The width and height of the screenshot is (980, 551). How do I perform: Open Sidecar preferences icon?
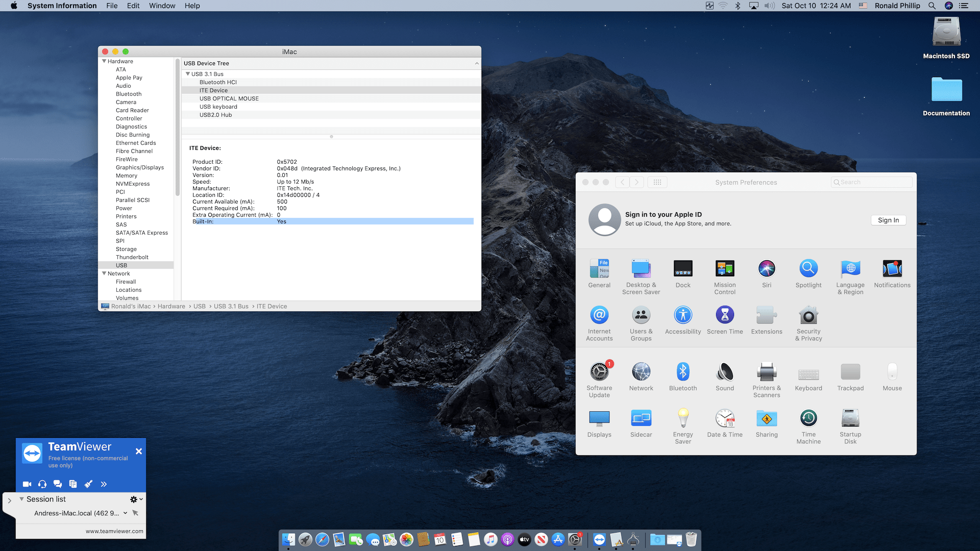pyautogui.click(x=641, y=418)
